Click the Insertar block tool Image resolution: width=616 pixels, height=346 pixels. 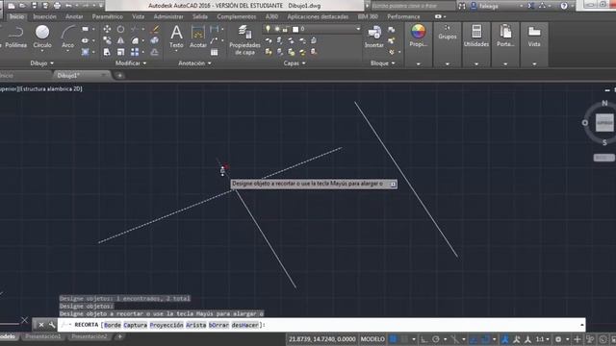(x=374, y=37)
